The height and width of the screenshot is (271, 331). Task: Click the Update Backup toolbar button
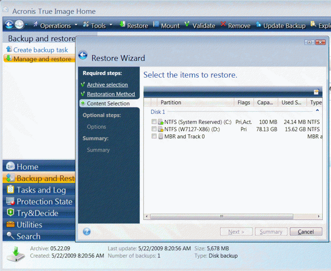[281, 25]
